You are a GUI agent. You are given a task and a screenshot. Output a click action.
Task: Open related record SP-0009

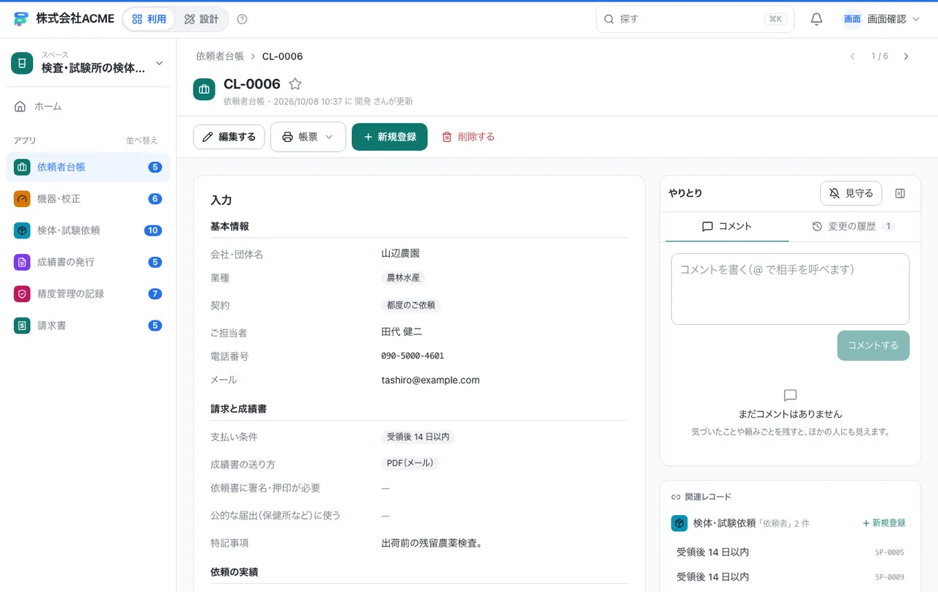790,577
